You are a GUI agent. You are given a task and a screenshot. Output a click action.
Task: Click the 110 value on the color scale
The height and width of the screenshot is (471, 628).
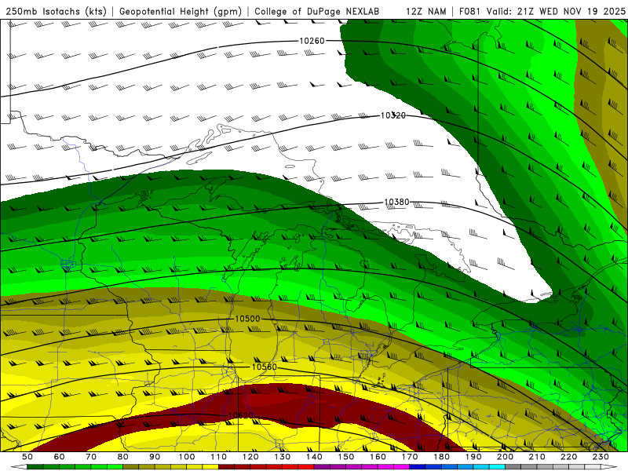click(218, 457)
